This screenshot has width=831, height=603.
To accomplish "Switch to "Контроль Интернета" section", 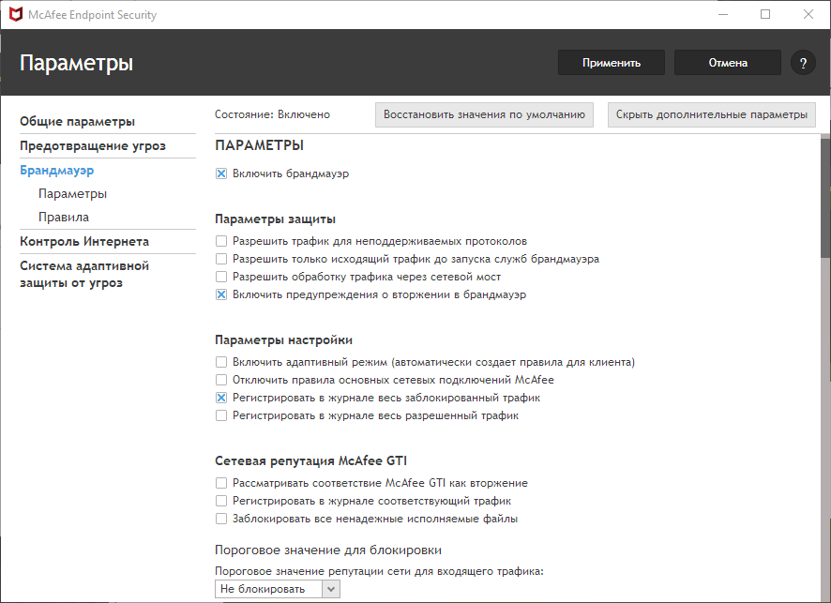I will click(x=84, y=242).
